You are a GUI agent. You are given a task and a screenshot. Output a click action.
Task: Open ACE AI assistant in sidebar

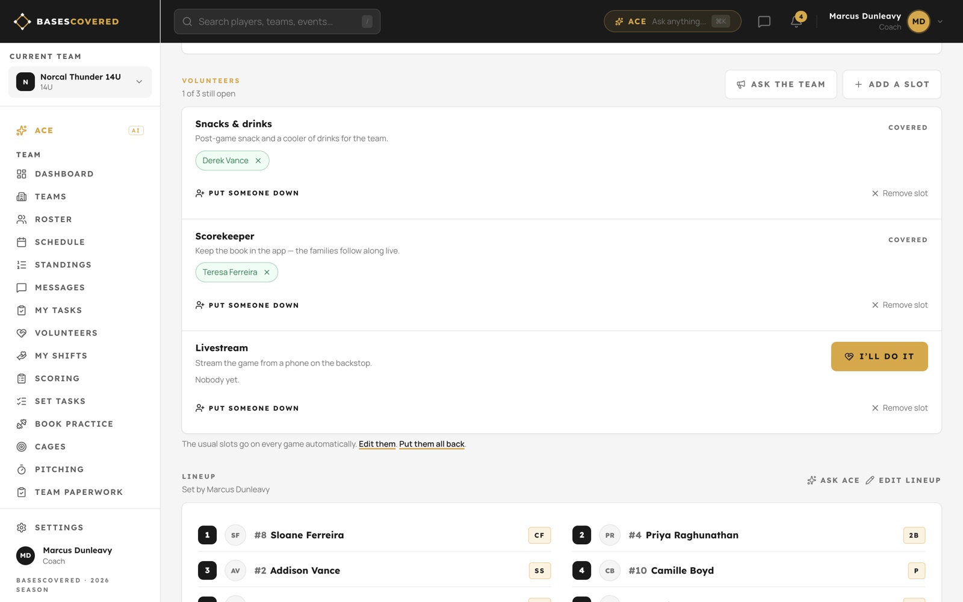tap(80, 131)
